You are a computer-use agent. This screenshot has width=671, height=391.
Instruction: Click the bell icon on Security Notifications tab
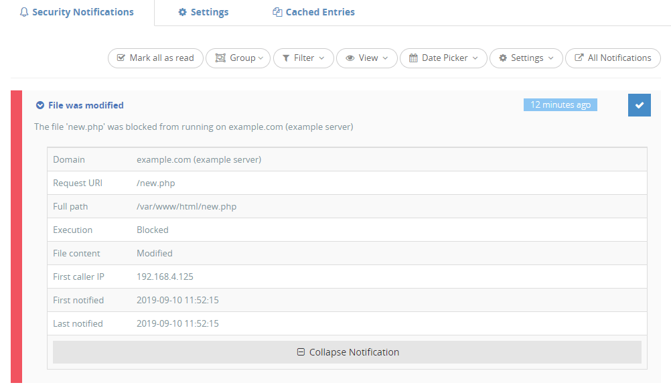pos(25,12)
